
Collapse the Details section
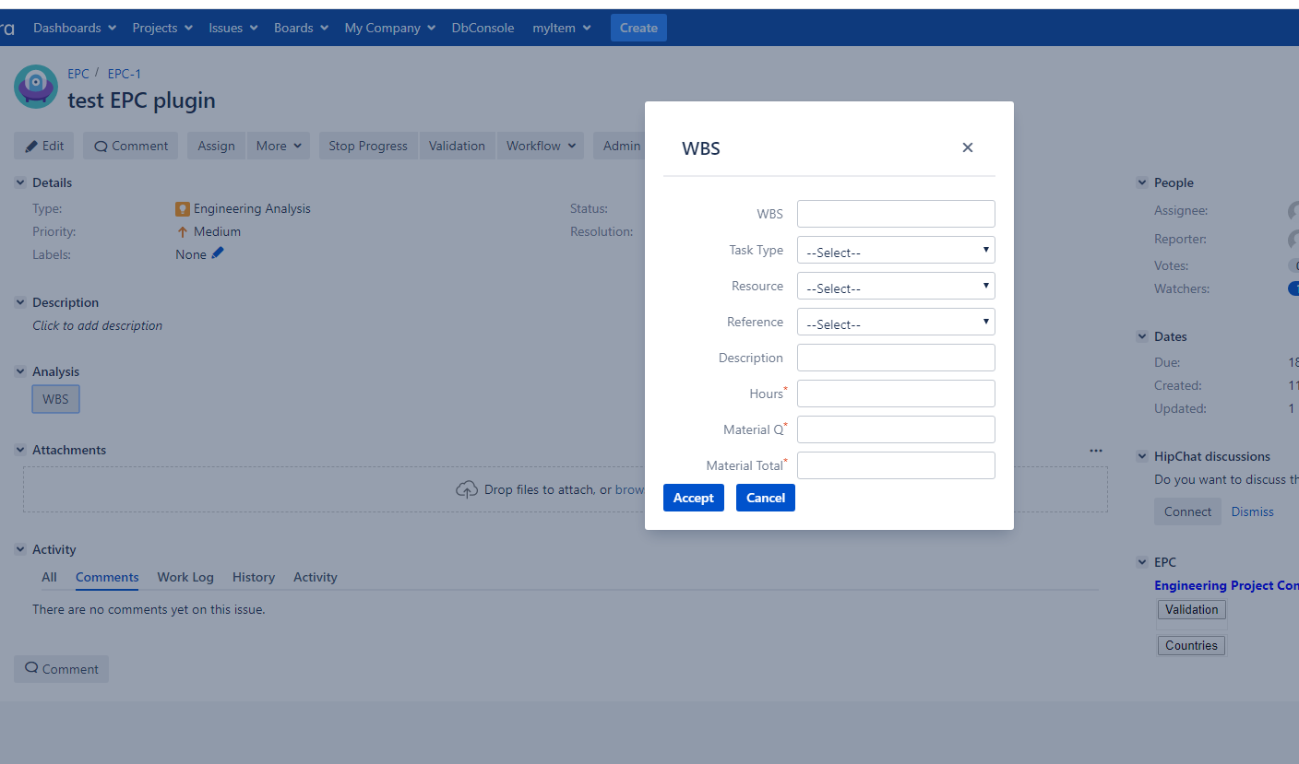click(20, 182)
